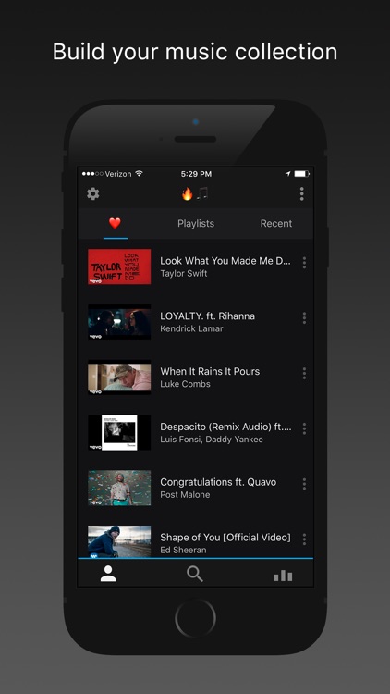Tap artist name Luke Combs
This screenshot has height=694, width=390.
coord(185,384)
